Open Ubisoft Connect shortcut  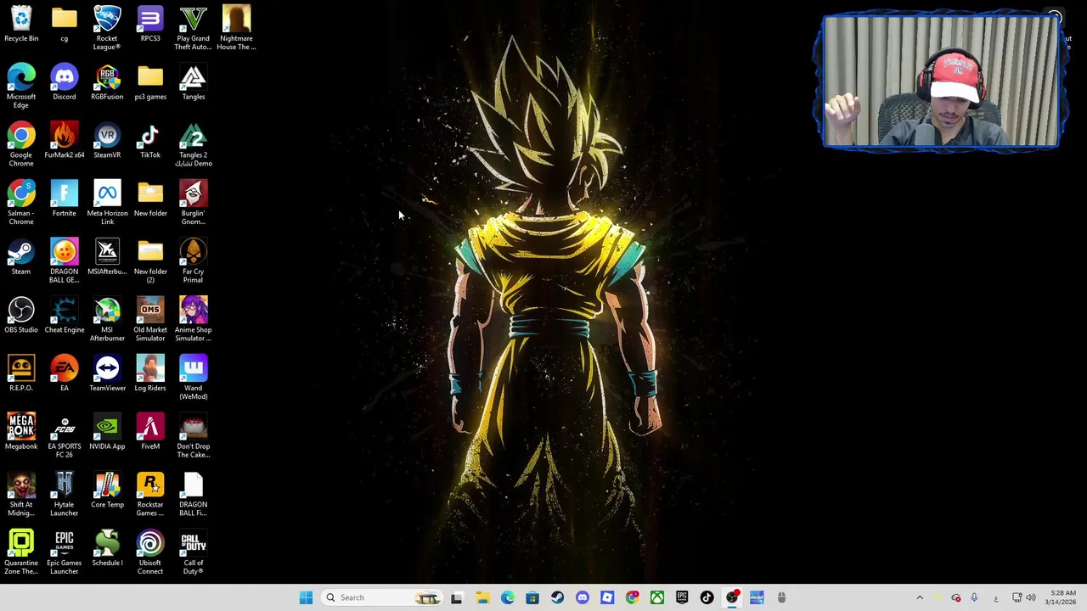(150, 552)
